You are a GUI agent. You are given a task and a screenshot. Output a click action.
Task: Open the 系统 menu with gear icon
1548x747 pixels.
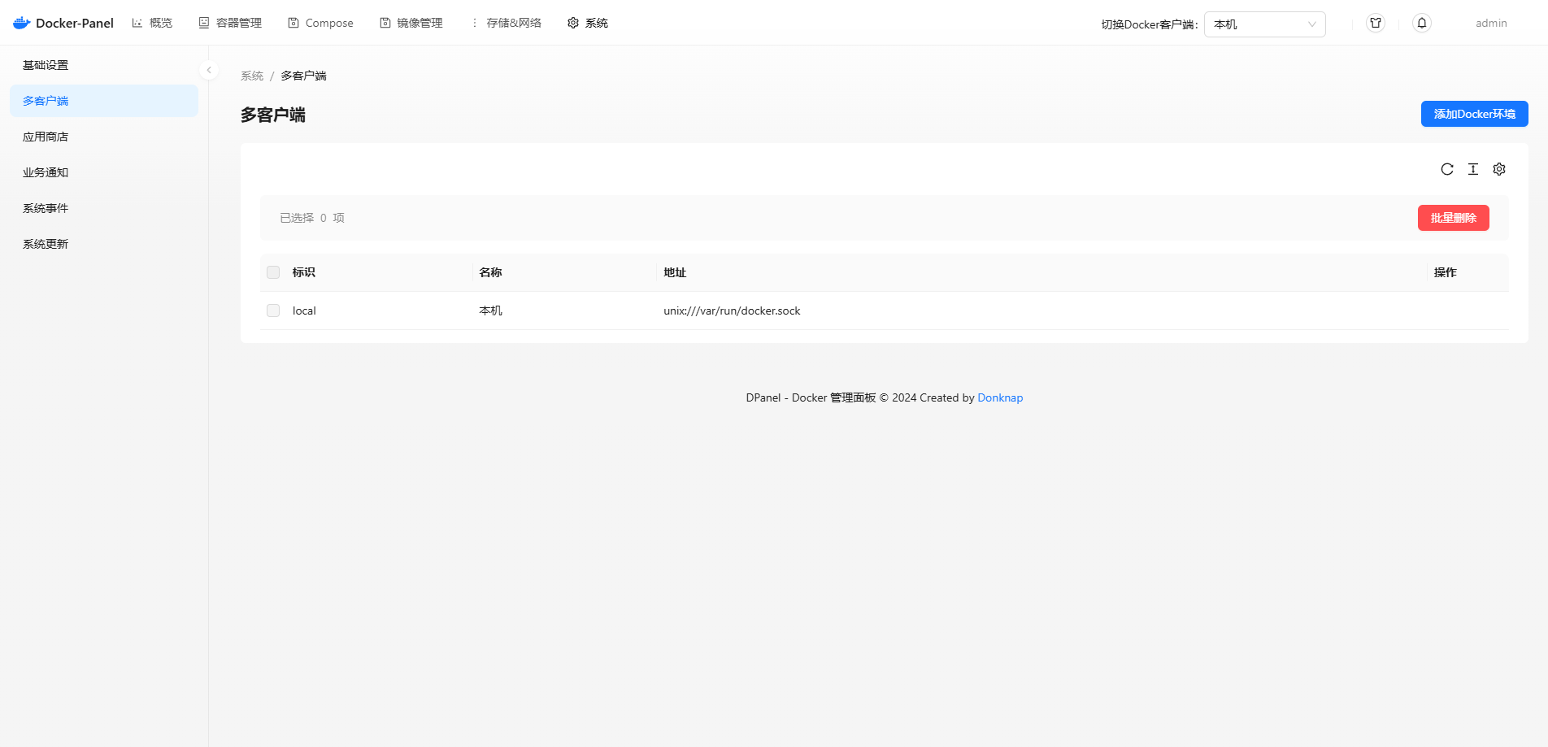588,23
